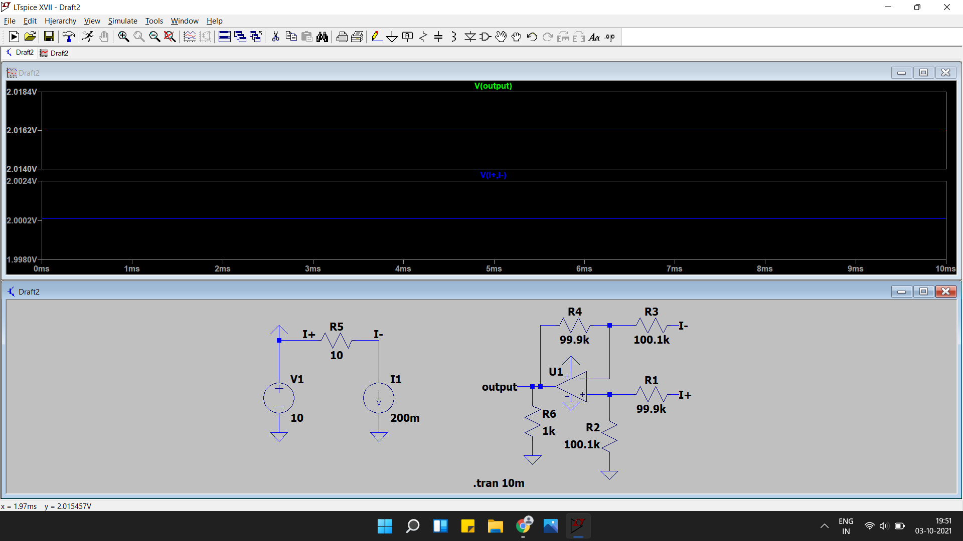Viewport: 963px width, 541px height.
Task: Run the simulation with the running man icon
Action: 88,37
